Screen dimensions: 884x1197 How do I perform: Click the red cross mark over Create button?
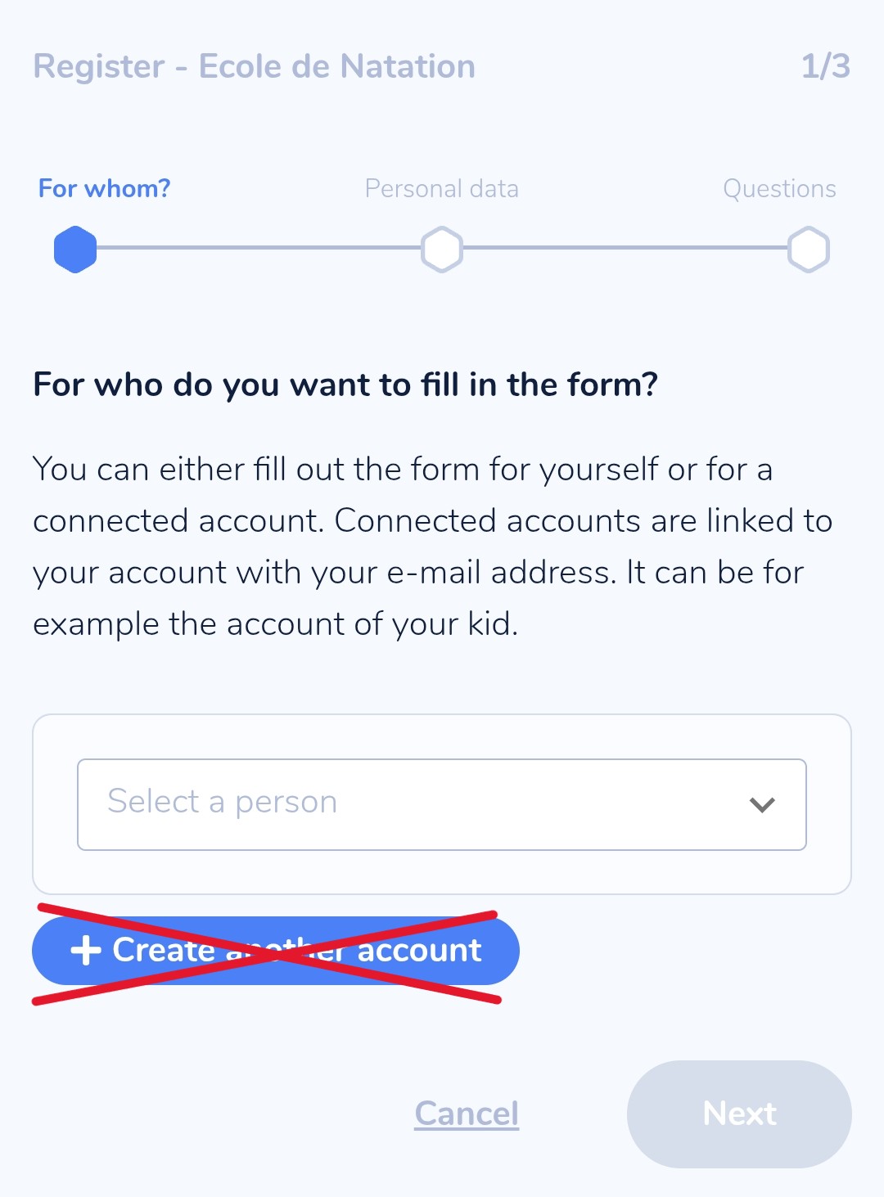[x=267, y=954]
